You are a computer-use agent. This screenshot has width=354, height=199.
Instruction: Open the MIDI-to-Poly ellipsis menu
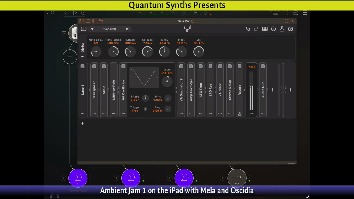[x=114, y=114]
